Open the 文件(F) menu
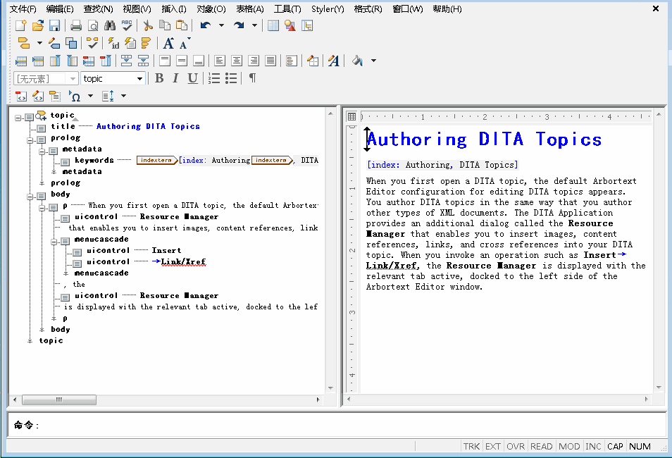This screenshot has width=672, height=458. (x=23, y=9)
